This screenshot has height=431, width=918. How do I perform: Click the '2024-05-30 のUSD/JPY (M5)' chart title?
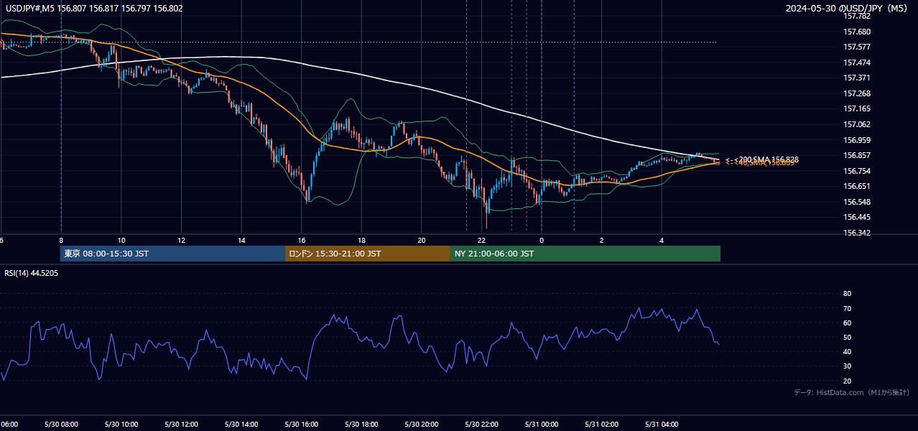coord(848,8)
